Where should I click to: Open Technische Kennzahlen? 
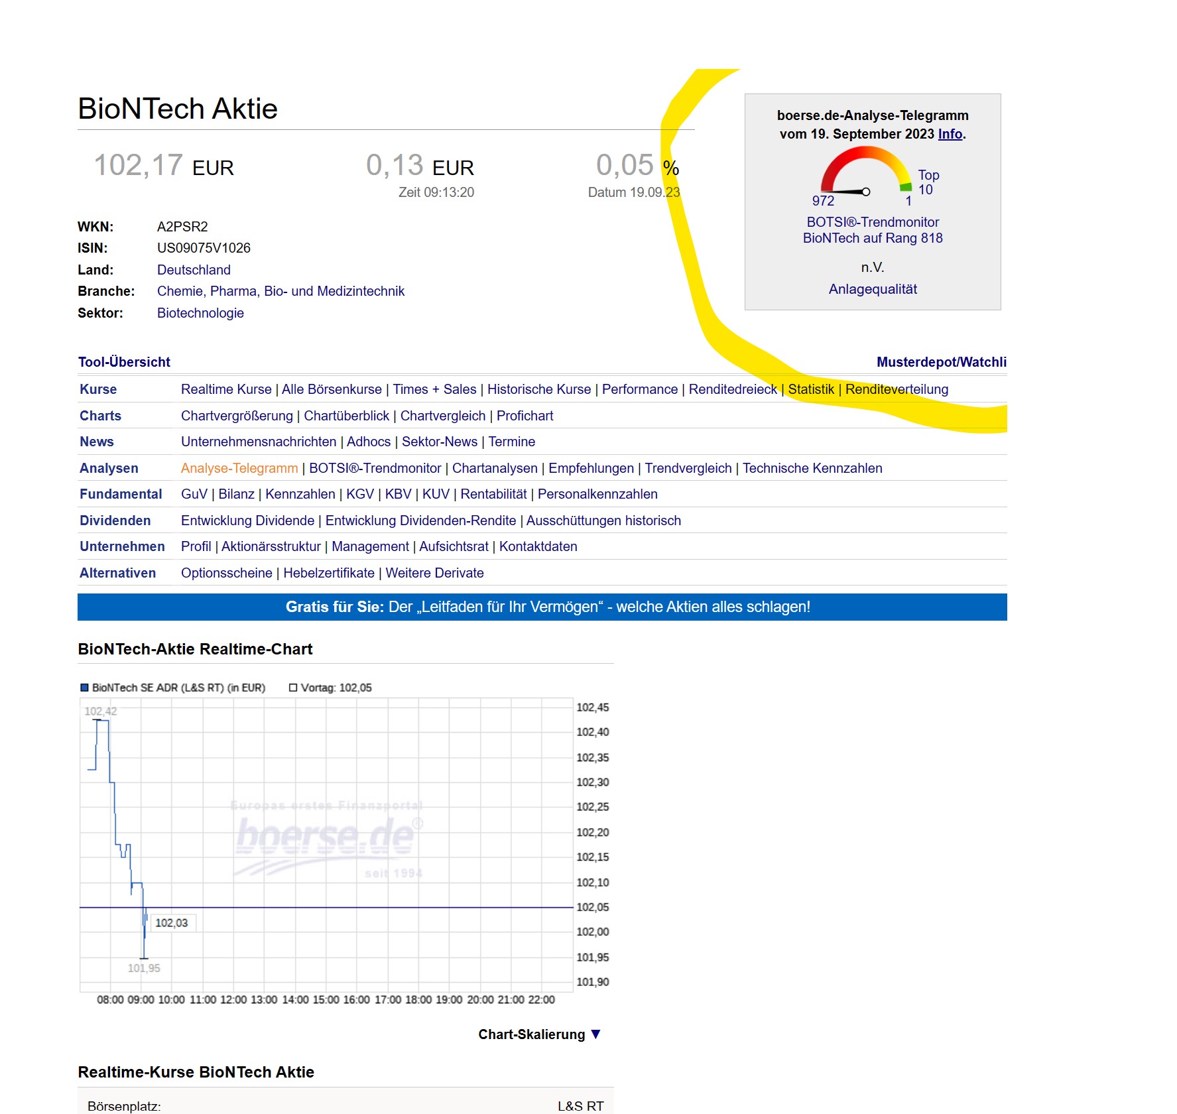[x=812, y=468]
